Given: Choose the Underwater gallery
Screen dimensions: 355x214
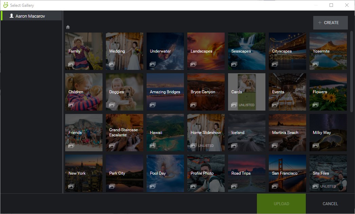Looking at the screenshot, I should 165,51.
